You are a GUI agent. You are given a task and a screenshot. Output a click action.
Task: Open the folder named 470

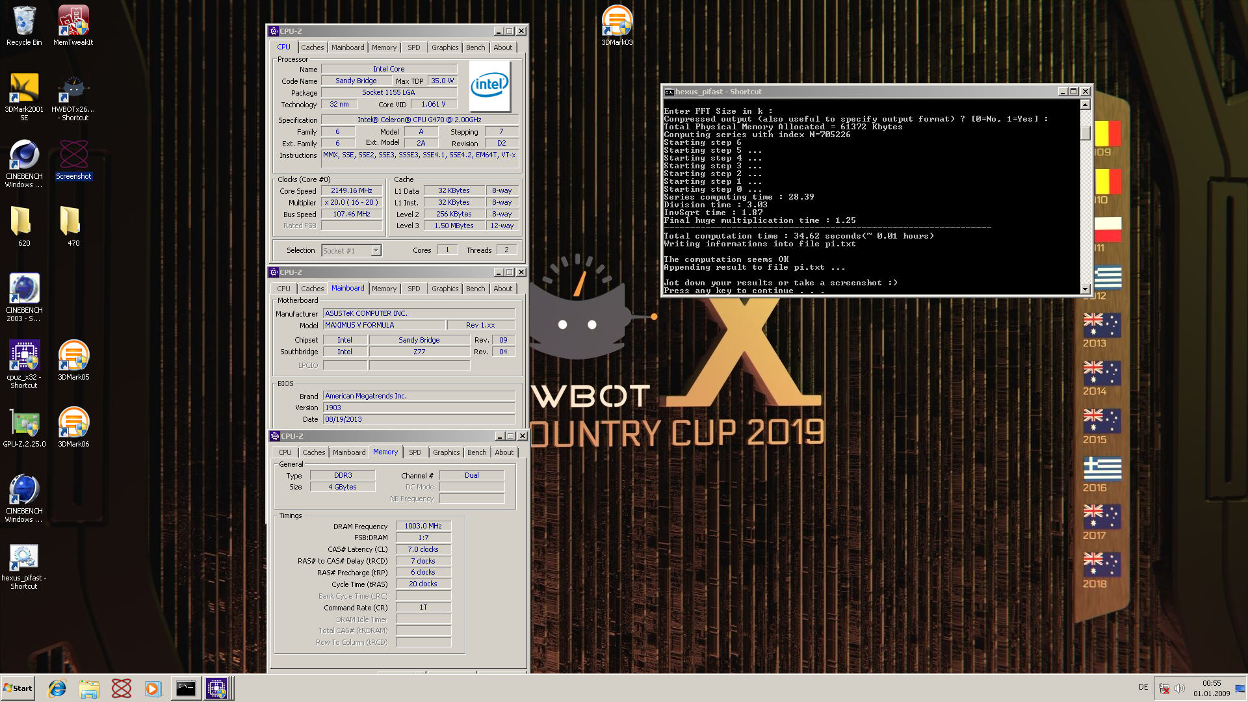(x=73, y=226)
